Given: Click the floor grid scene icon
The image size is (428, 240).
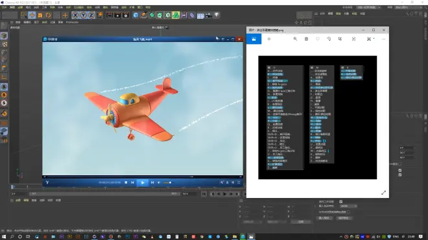Looking at the screenshot, I should [200, 16].
